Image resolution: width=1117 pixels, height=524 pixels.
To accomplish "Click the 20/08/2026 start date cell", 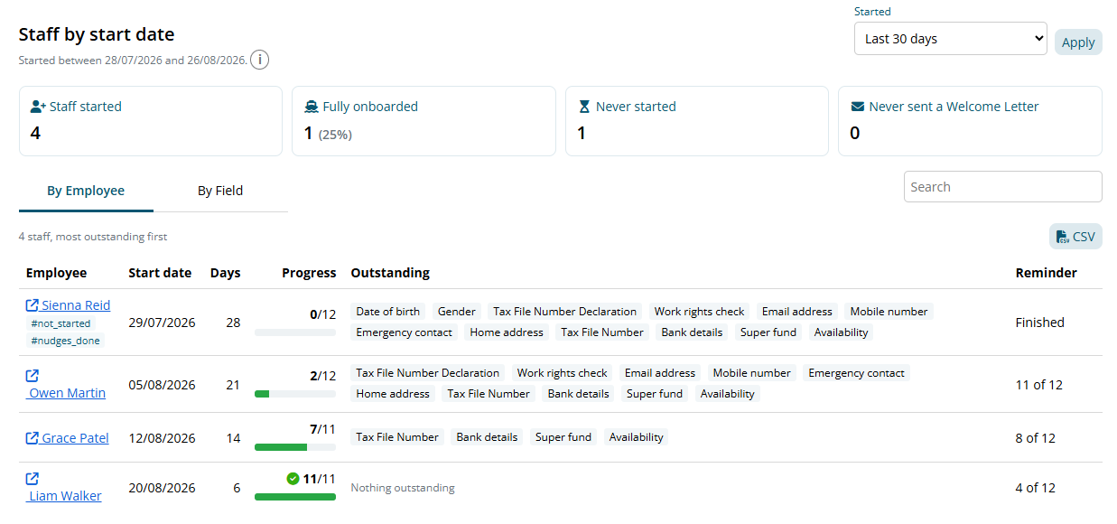I will tap(163, 488).
